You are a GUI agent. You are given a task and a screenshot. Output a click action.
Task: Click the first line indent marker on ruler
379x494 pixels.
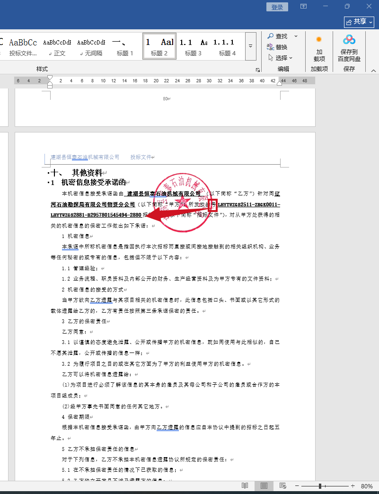50,78
